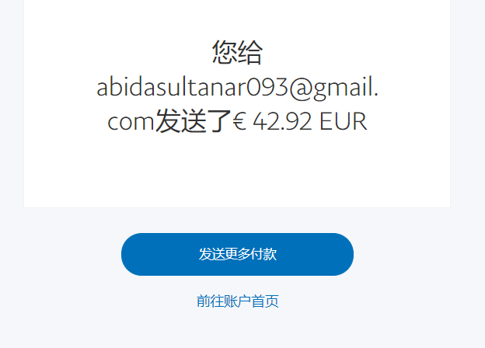Viewport: 485px width, 348px height.
Task: Click the € euro symbol
Action: 239,121
